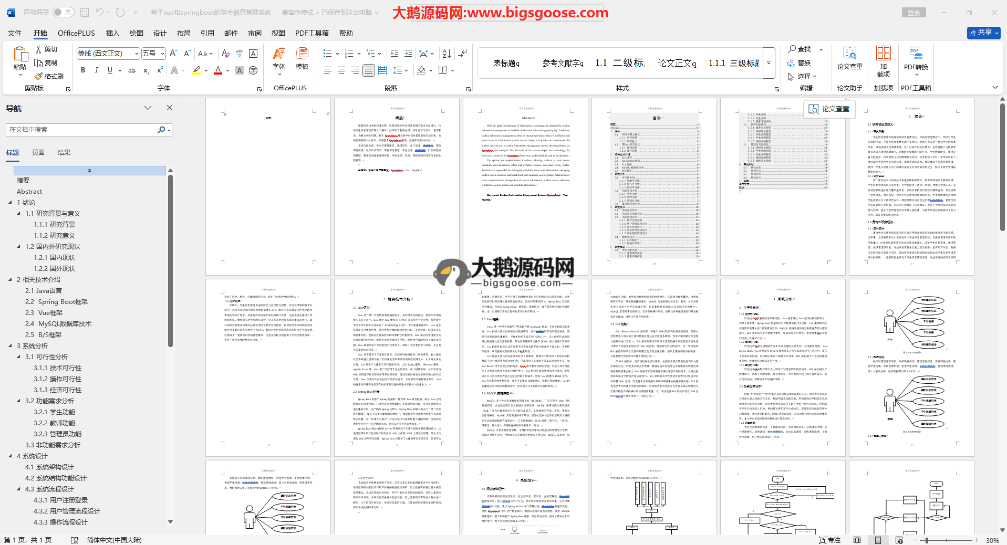Collapse the '2 相关技术介绍' heading
The image size is (1007, 545).
[x=11, y=279]
